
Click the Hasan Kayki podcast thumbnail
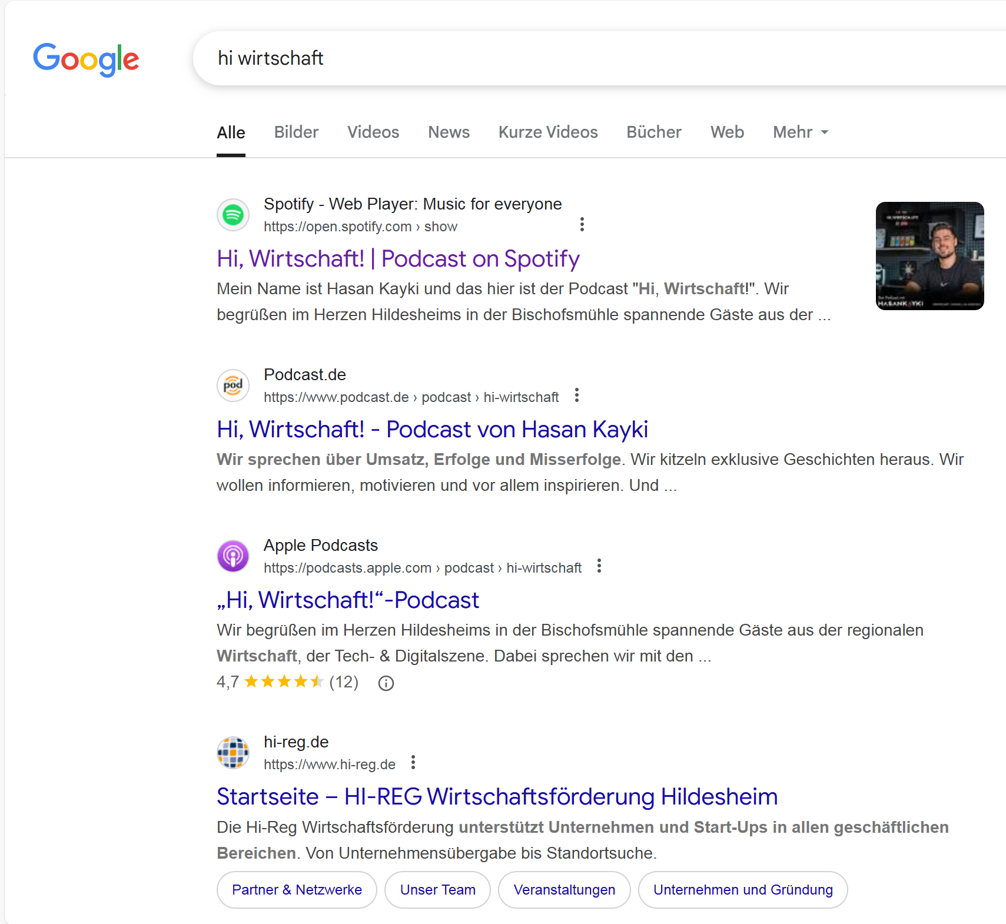929,256
